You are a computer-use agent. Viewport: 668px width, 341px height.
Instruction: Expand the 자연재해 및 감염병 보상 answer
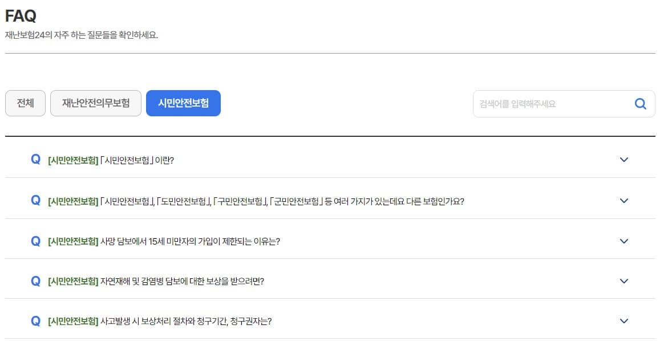[x=624, y=281]
